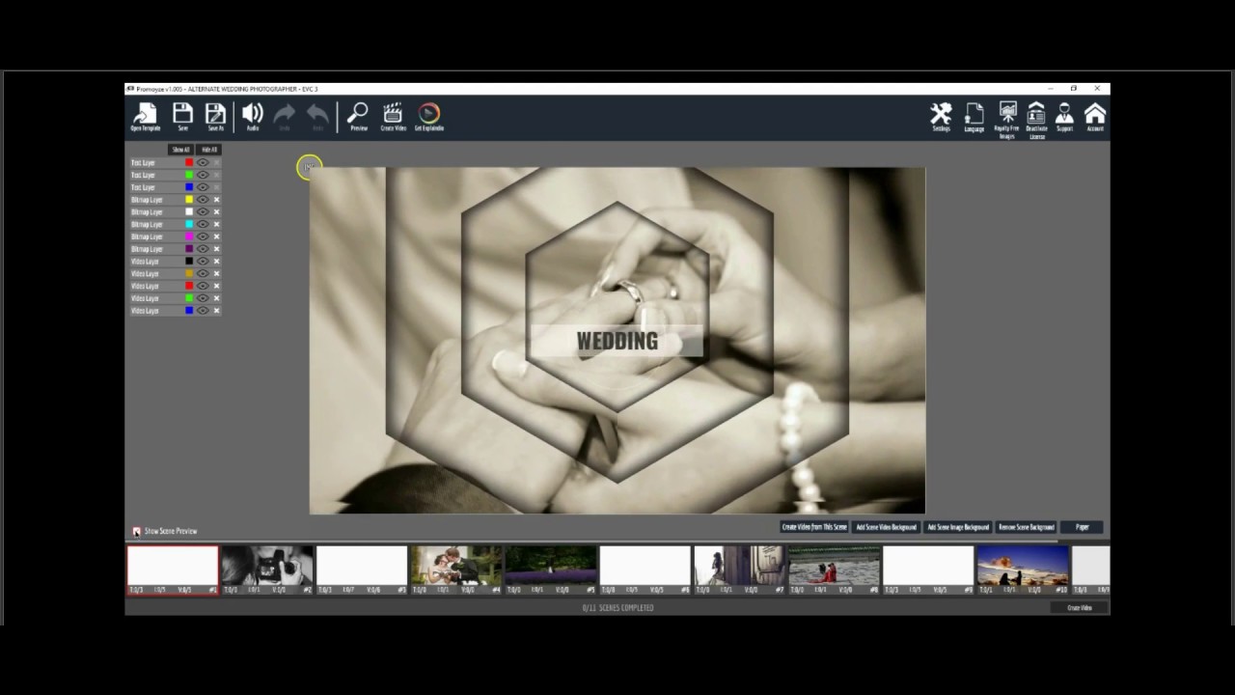Click the '0/11 SCENES COMPLETED' status text
Image resolution: width=1235 pixels, height=695 pixels.
617,608
